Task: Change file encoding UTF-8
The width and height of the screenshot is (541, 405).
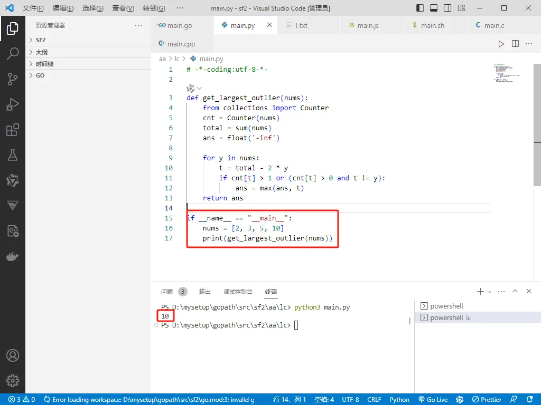Action: [x=350, y=400]
